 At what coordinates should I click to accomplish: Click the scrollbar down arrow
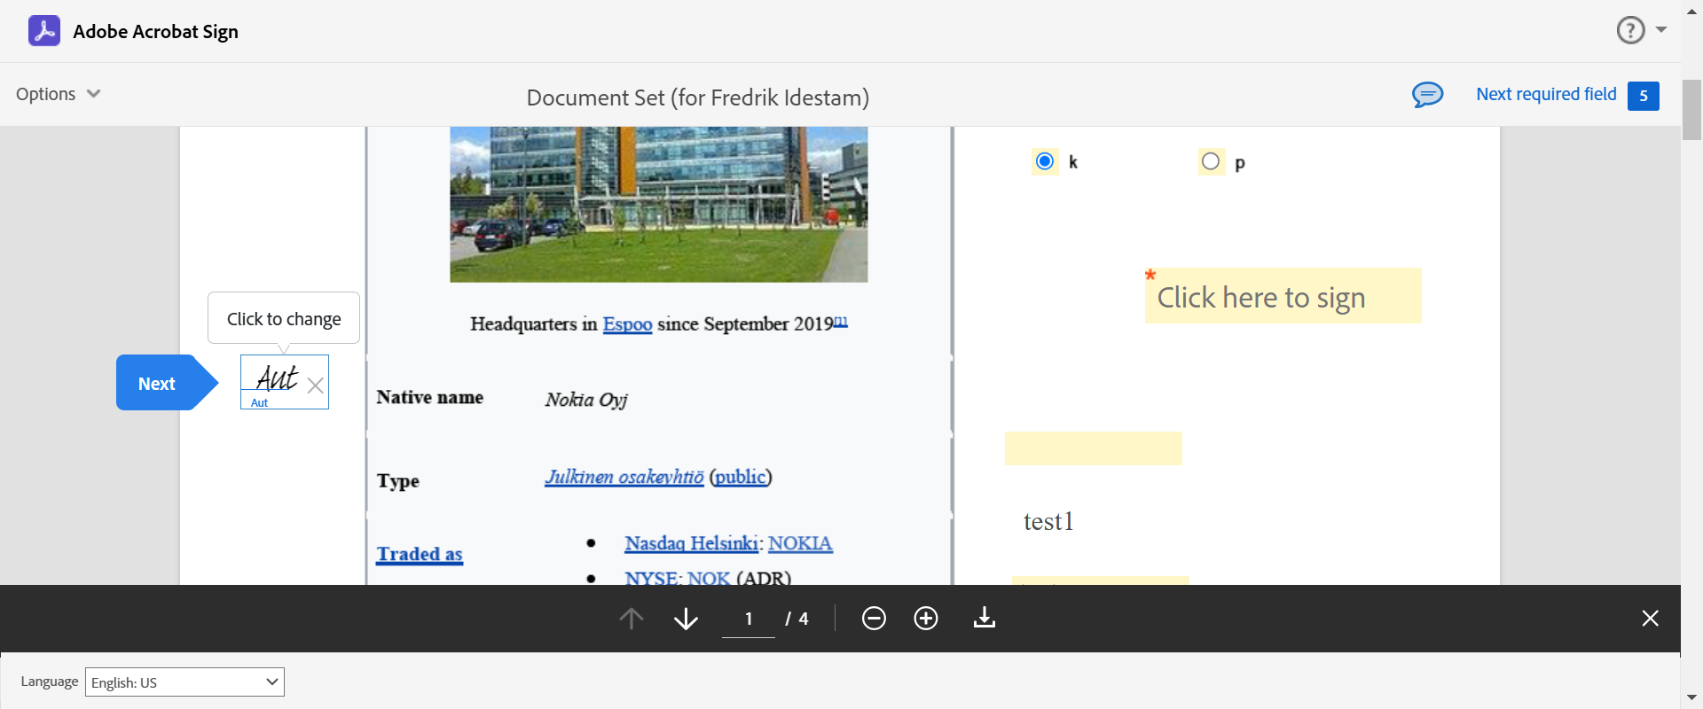(1691, 698)
